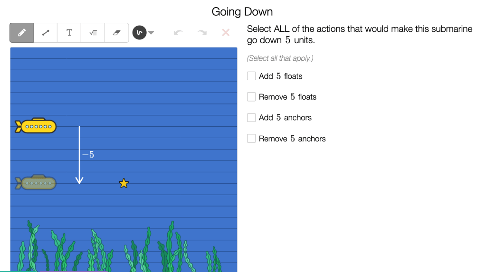
Task: Select the line segment tool
Action: pyautogui.click(x=46, y=33)
